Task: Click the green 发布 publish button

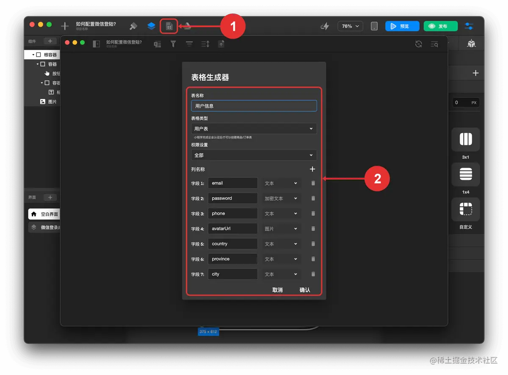Action: (x=441, y=26)
